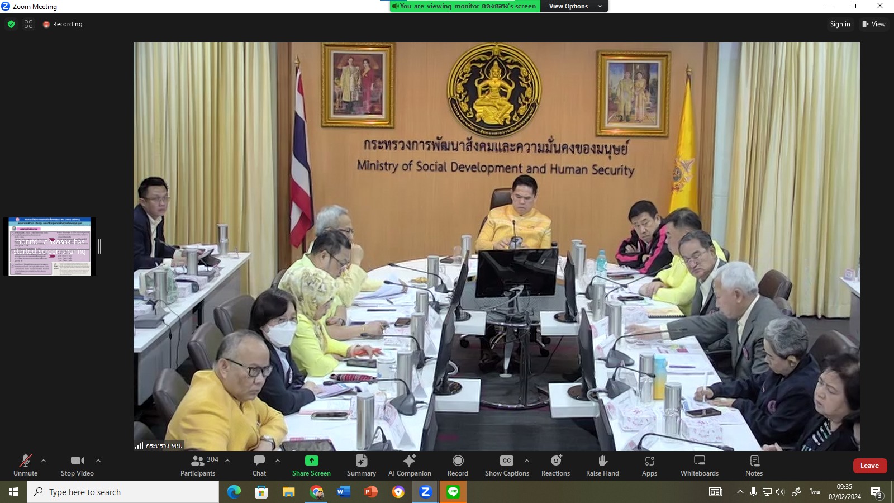Stop Video camera button
This screenshot has height=503, width=894.
click(77, 466)
